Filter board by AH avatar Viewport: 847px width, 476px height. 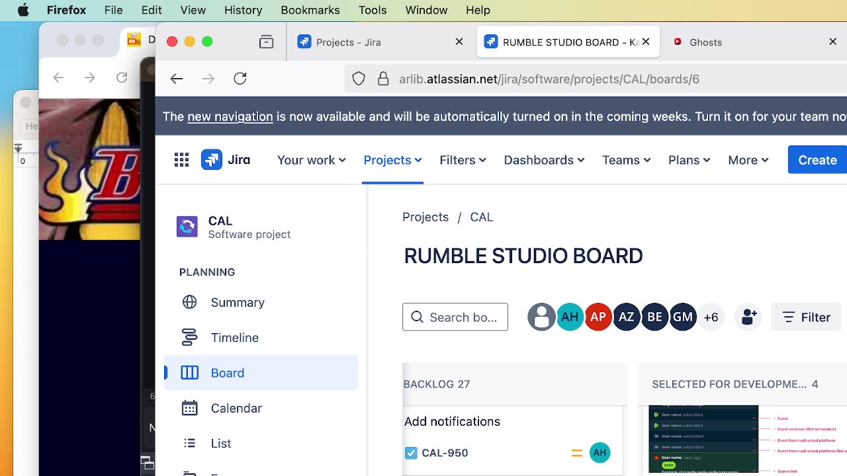[x=570, y=317]
